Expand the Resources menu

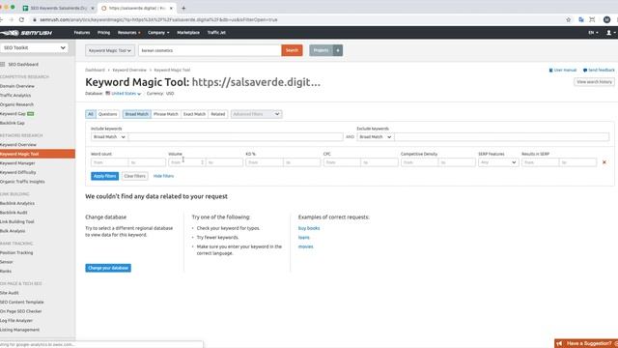tap(128, 33)
